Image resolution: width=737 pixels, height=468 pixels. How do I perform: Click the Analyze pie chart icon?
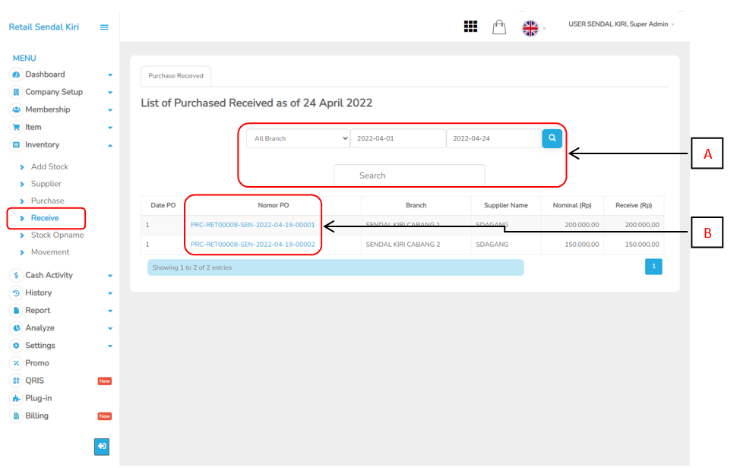click(17, 328)
